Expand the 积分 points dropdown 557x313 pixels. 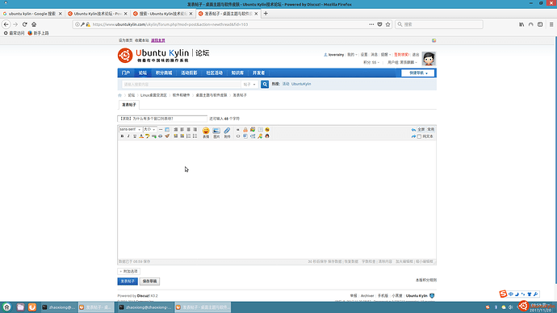pos(371,62)
